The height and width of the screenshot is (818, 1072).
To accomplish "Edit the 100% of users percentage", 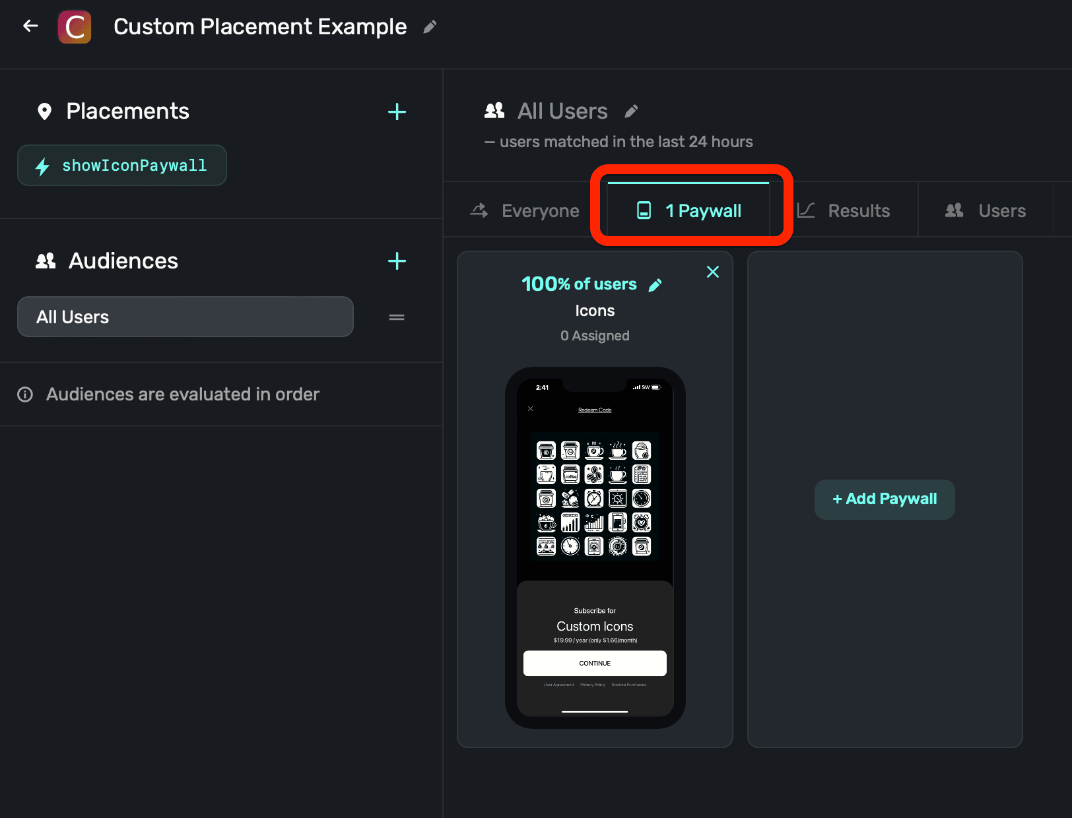I will click(655, 285).
